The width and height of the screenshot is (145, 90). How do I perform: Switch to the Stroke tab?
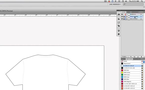point(123,59)
